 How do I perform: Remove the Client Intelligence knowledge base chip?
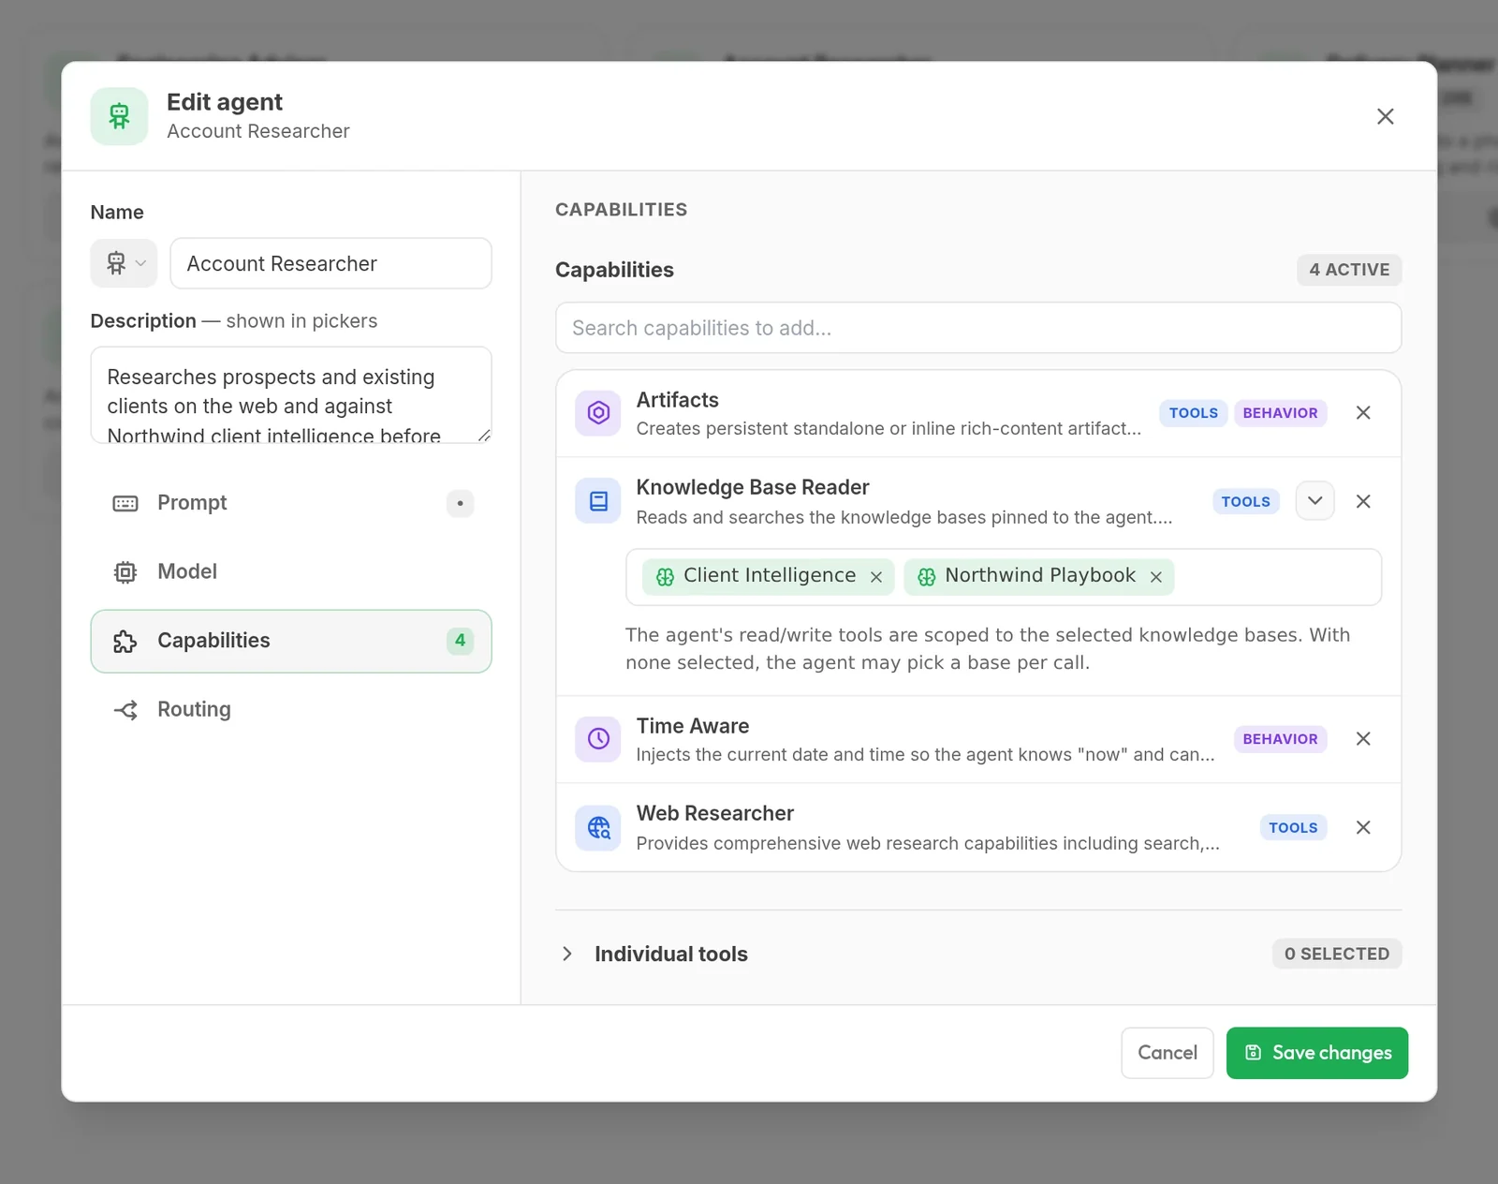(x=876, y=577)
